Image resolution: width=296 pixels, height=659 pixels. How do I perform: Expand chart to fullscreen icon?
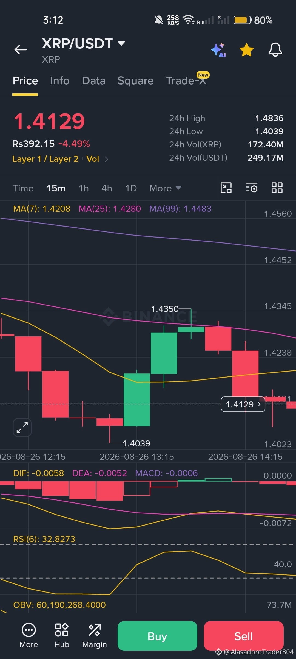(x=22, y=428)
